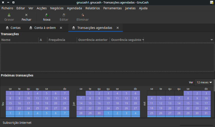Close the Transacções agendadas tab
Image resolution: width=215 pixels, height=127 pixels.
click(x=118, y=28)
